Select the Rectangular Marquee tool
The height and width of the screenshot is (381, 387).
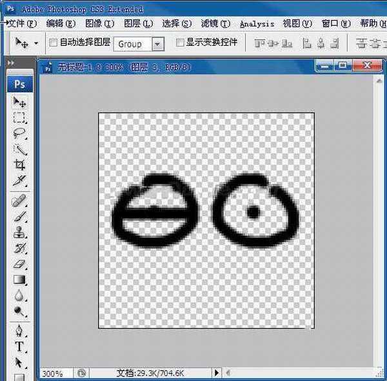click(20, 117)
